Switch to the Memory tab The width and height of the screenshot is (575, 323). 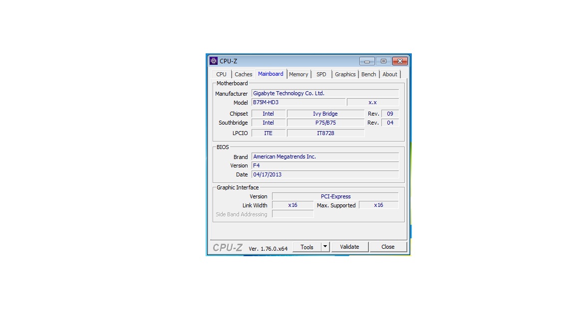(298, 74)
